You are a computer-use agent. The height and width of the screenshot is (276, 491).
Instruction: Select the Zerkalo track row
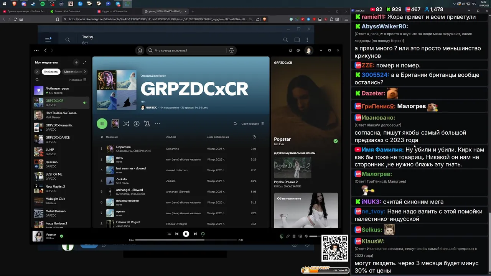pos(181,181)
